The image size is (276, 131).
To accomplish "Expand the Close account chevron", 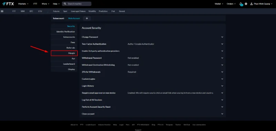I will (x=222, y=114).
